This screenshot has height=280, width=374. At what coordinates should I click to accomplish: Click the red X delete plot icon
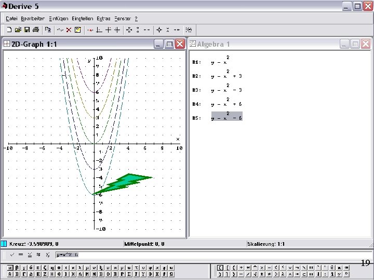pyautogui.click(x=69, y=30)
